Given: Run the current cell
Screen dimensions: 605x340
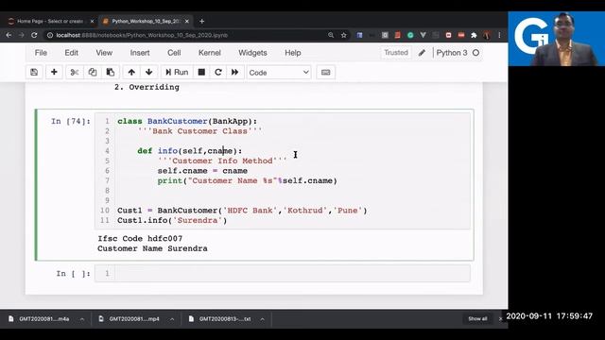Looking at the screenshot, I should click(177, 72).
